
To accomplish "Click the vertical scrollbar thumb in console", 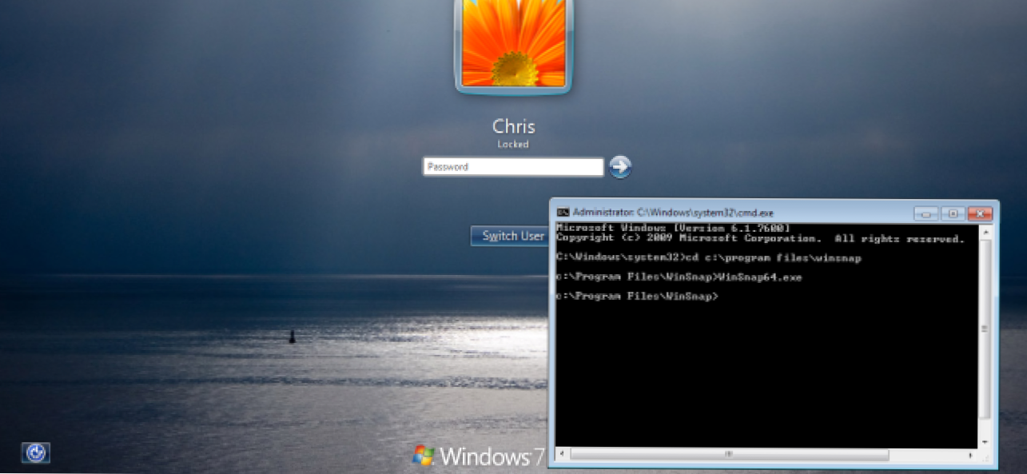I will [985, 328].
